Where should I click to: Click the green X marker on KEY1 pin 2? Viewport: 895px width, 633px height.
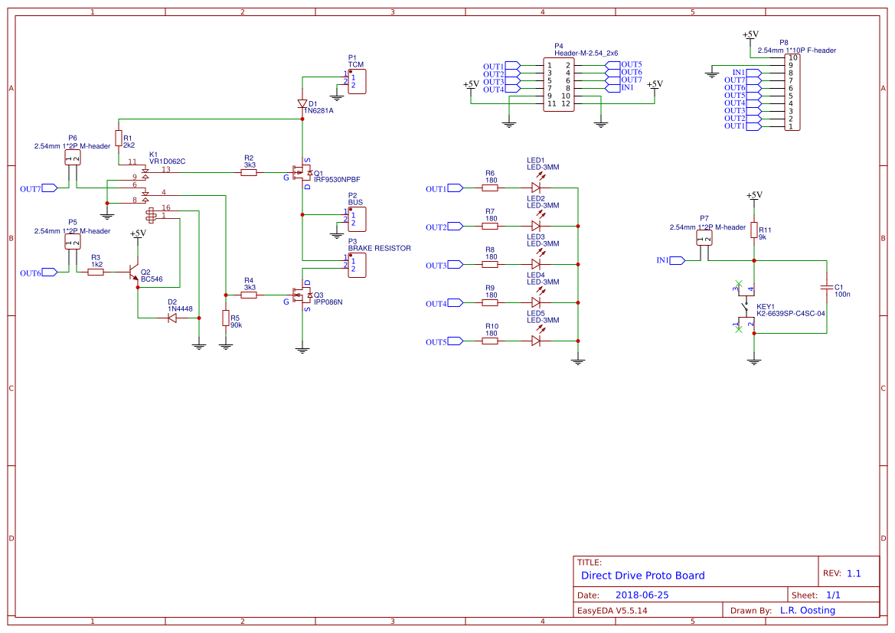click(739, 329)
